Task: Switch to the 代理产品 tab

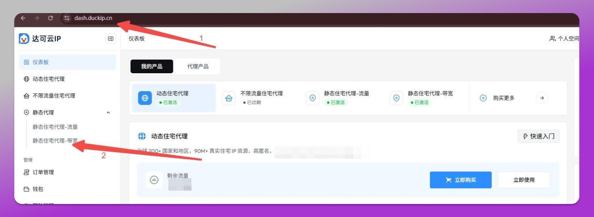Action: click(198, 67)
